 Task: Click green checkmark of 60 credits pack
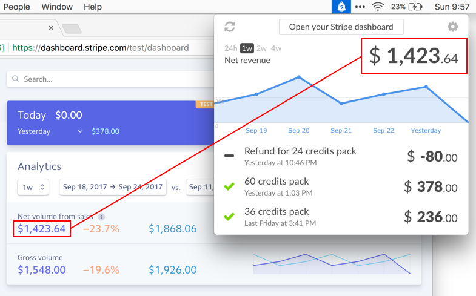pos(229,186)
